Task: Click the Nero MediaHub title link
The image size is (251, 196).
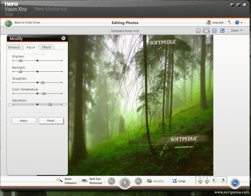Action: (x=51, y=9)
